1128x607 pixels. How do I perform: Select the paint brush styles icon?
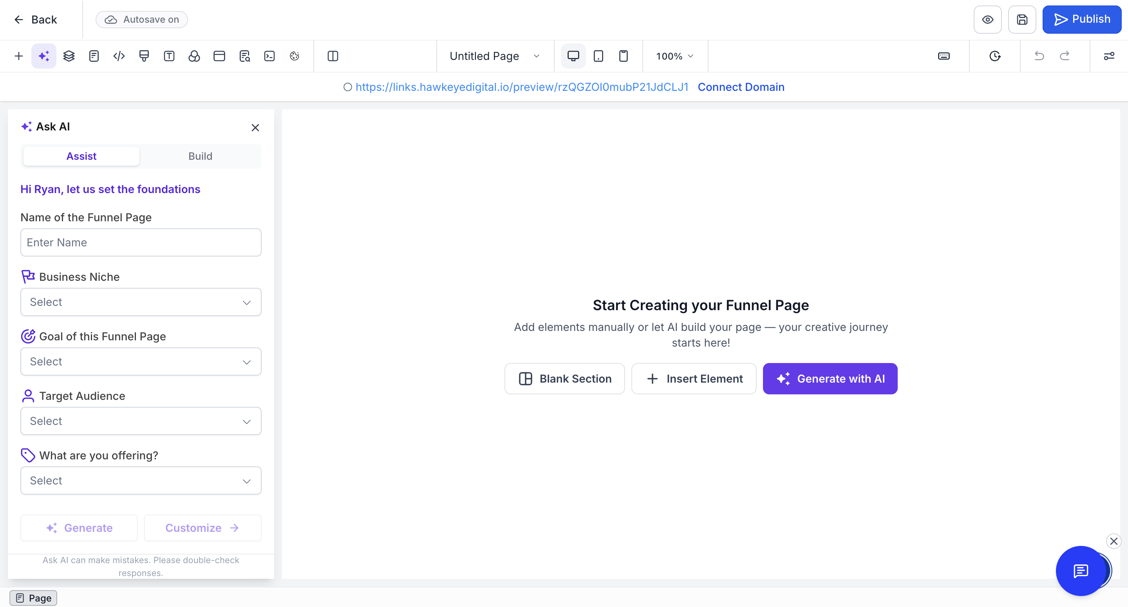click(144, 56)
